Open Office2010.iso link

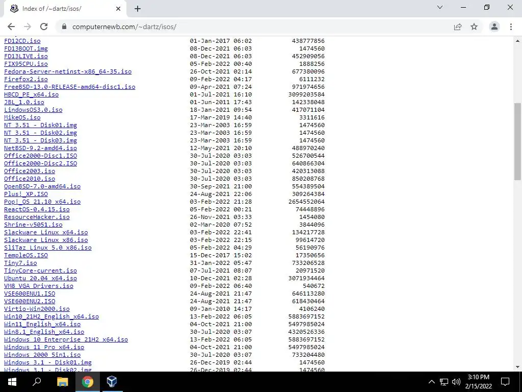click(30, 179)
